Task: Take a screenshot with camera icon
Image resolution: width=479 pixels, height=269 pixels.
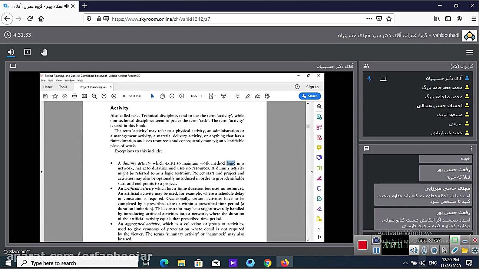Action: [376, 241]
